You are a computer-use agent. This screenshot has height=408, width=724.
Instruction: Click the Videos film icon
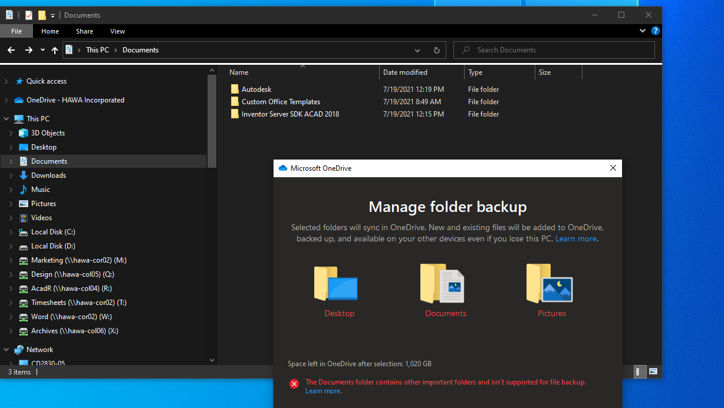click(x=24, y=218)
